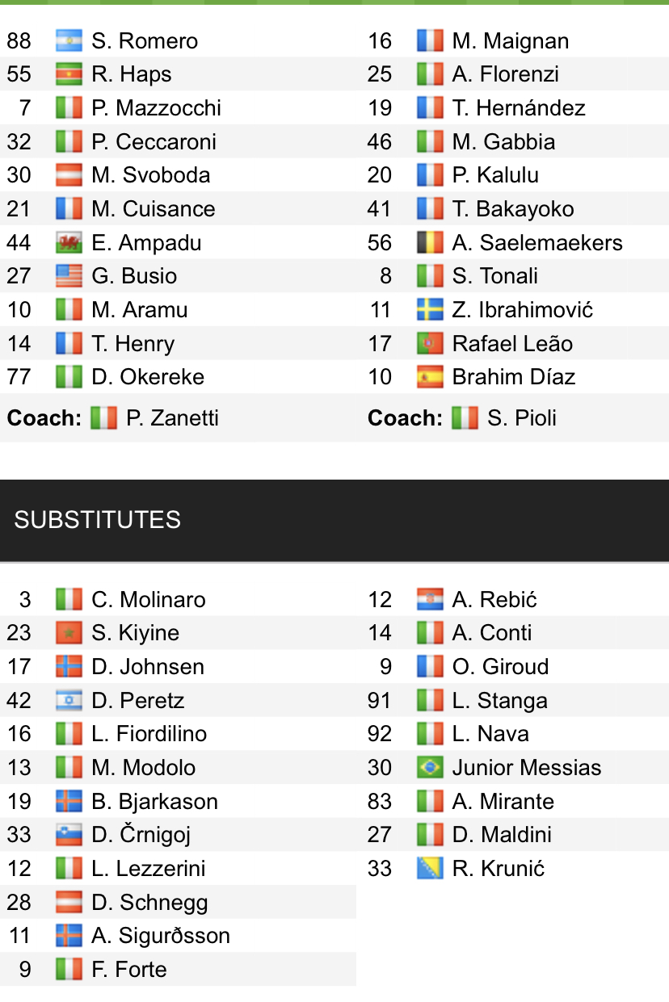Click the Wales flag next to E. Ampadu
The width and height of the screenshot is (669, 1002).
click(x=69, y=242)
